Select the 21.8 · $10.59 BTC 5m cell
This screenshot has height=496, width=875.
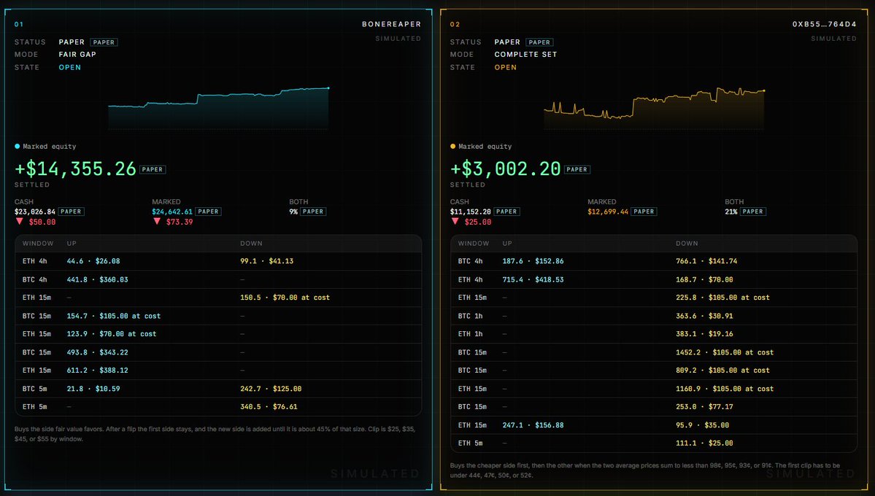[93, 388]
